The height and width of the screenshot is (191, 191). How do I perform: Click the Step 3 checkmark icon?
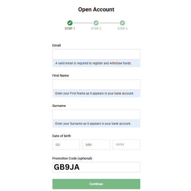click(x=123, y=23)
